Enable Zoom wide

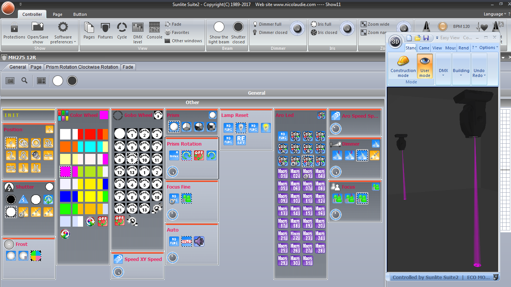[375, 24]
